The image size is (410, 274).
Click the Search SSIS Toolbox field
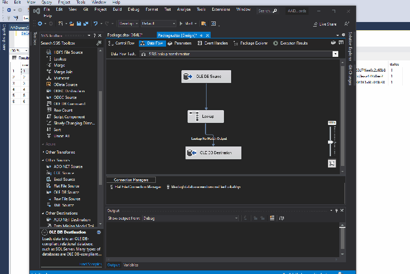click(68, 43)
